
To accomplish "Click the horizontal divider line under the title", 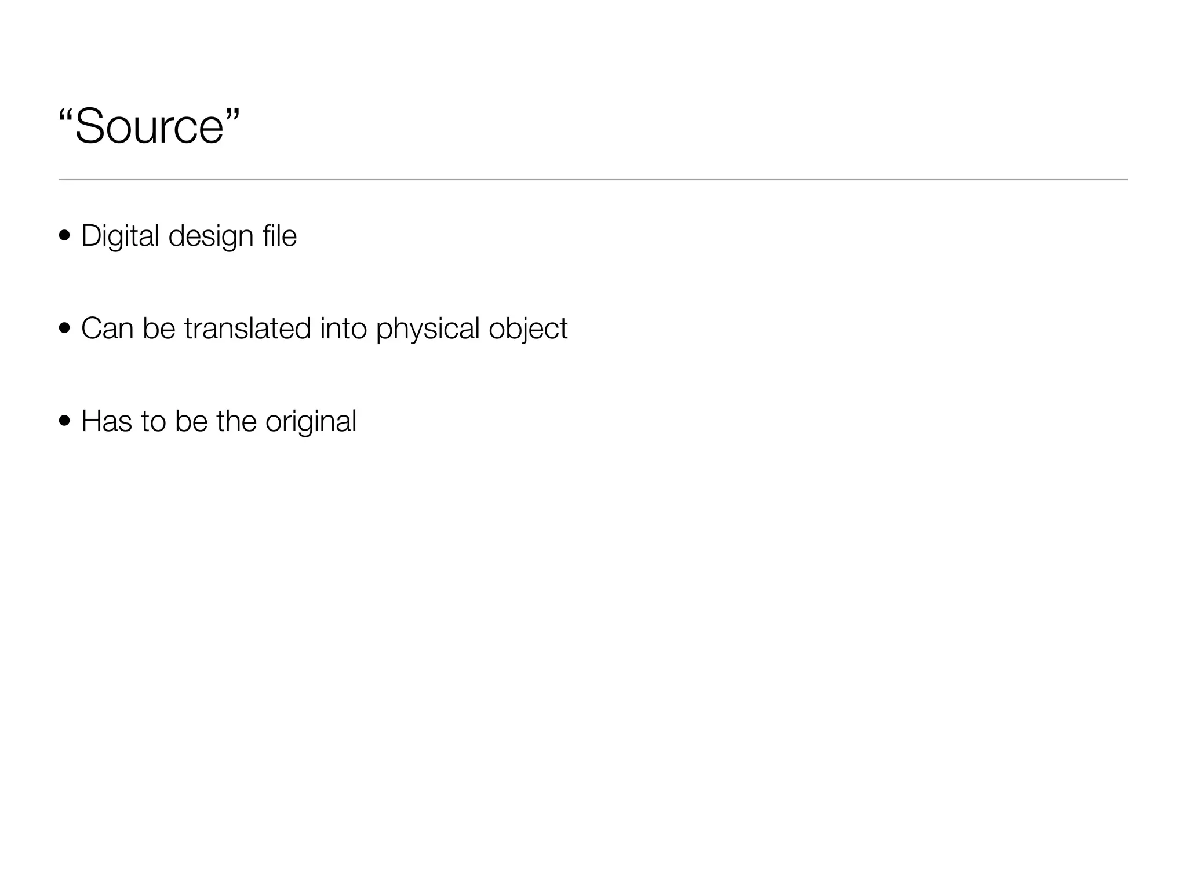I will [593, 180].
